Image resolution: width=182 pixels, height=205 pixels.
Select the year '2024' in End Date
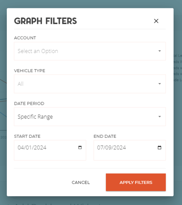(x=118, y=148)
